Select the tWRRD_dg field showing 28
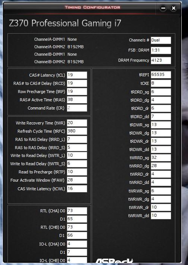This screenshot has width=188, height=265. click(x=161, y=166)
